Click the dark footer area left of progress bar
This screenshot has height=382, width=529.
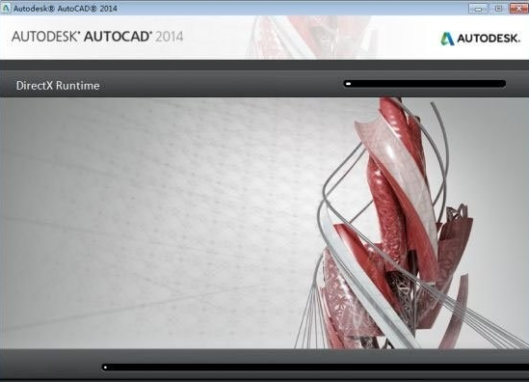click(51, 365)
